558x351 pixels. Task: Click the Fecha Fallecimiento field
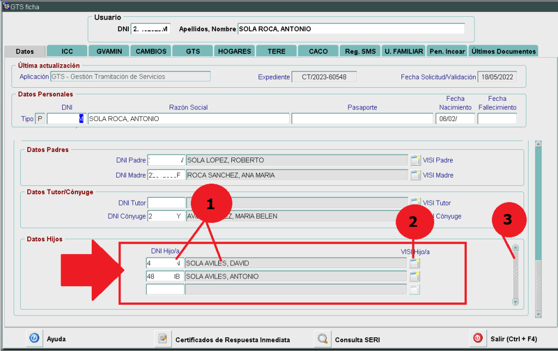click(497, 119)
